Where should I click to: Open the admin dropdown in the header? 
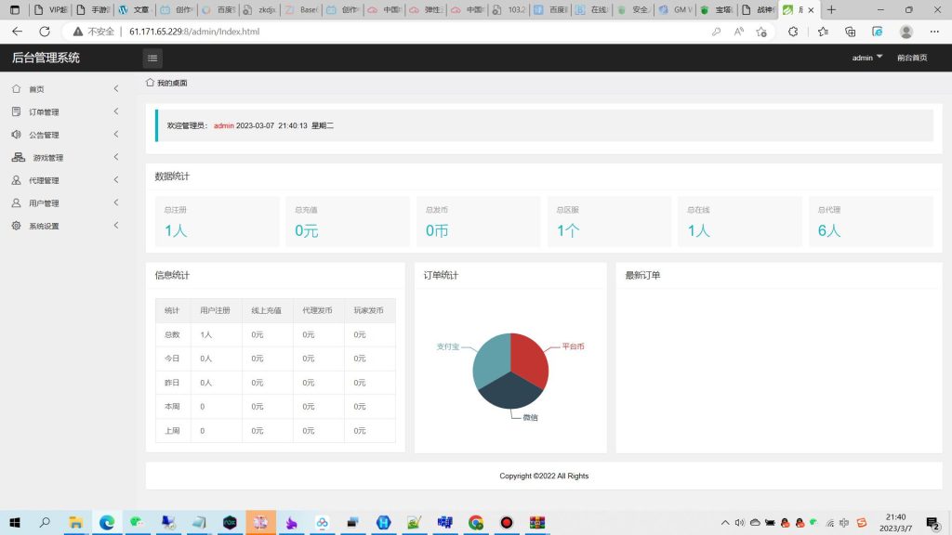point(867,58)
